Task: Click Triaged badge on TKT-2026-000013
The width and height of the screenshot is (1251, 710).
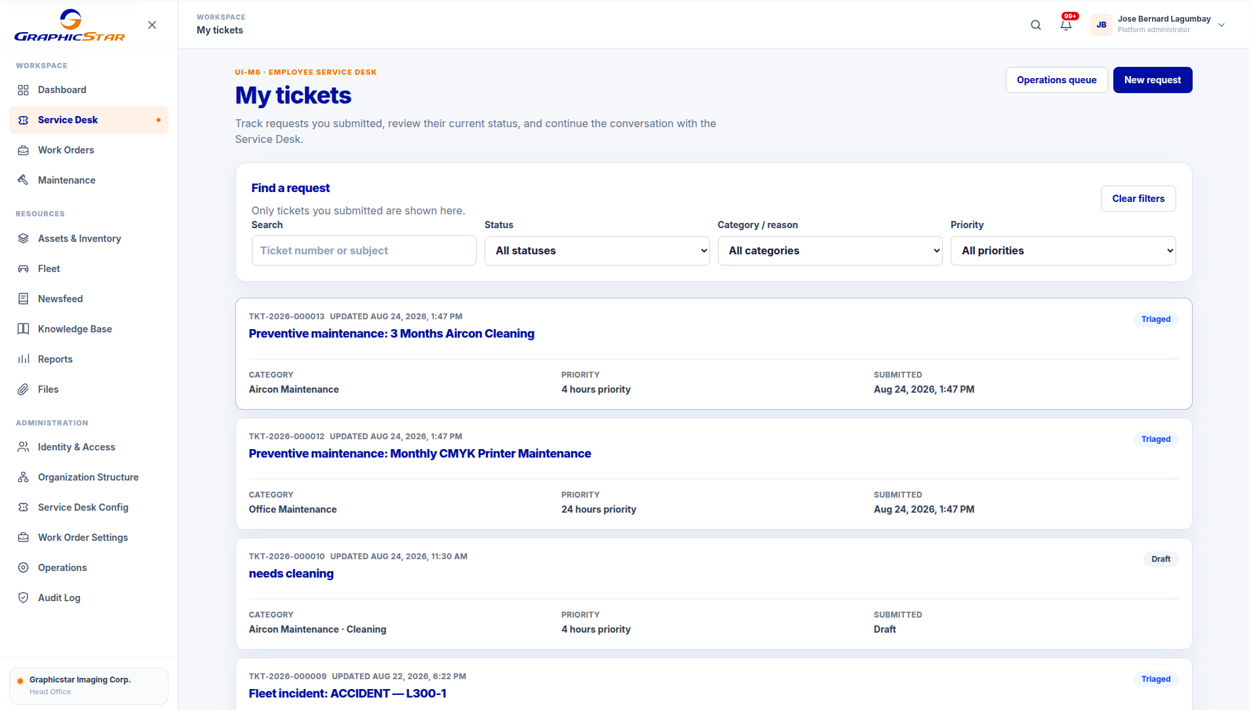Action: pyautogui.click(x=1155, y=319)
